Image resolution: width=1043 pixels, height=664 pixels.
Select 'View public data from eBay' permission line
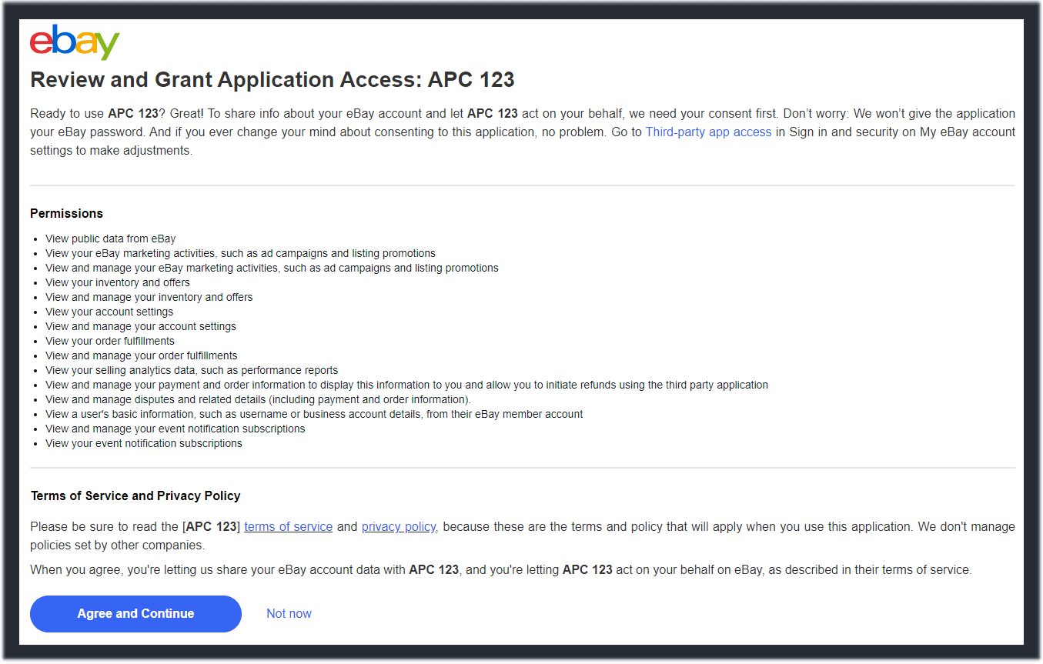pos(110,239)
